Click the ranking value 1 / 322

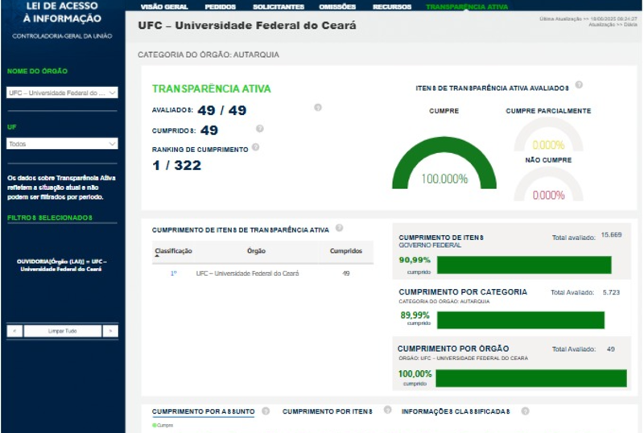pos(177,166)
